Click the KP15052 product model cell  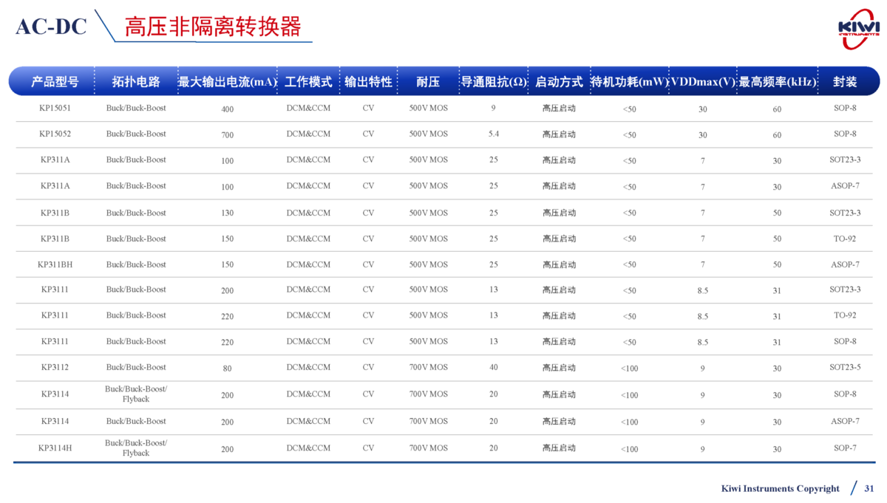tap(55, 134)
